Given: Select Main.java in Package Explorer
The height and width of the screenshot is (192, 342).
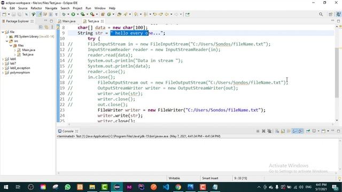Looking at the screenshot, I should click(28, 50).
